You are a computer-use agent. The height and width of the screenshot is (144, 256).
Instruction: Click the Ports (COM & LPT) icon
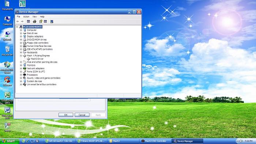[x=25, y=72]
